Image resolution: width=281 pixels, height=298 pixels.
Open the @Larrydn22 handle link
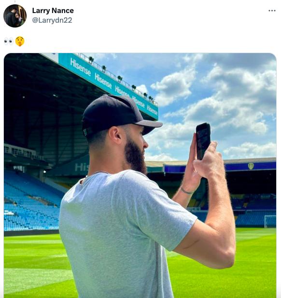point(52,20)
